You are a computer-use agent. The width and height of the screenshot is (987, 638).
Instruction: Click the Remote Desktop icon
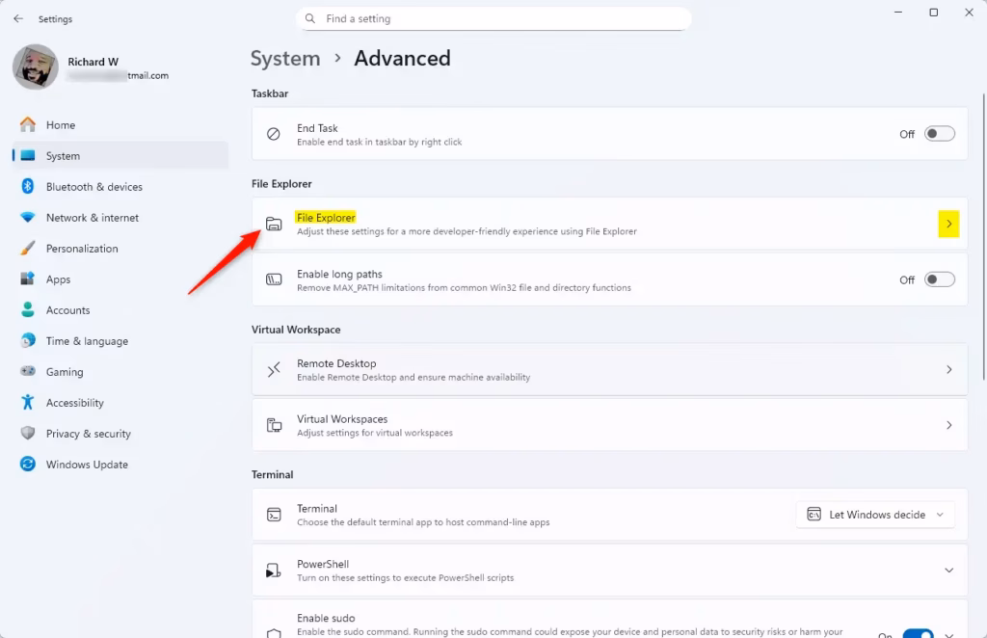click(x=274, y=369)
